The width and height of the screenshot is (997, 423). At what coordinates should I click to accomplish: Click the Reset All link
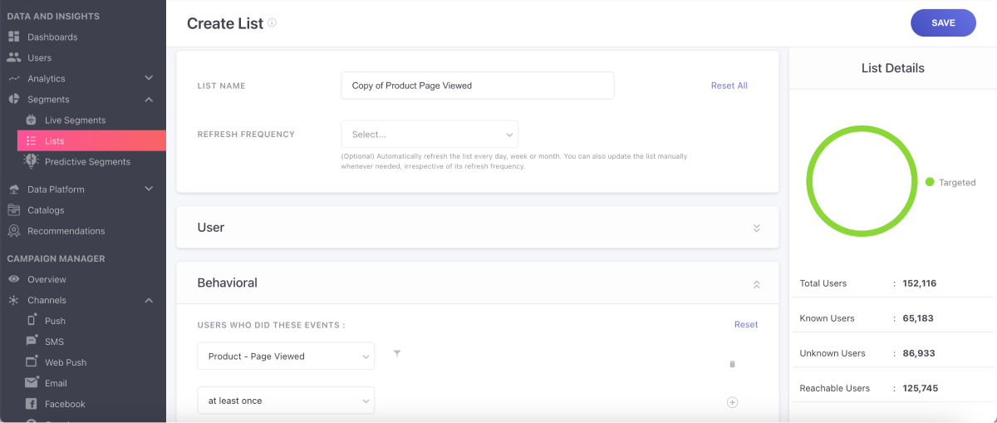point(729,86)
